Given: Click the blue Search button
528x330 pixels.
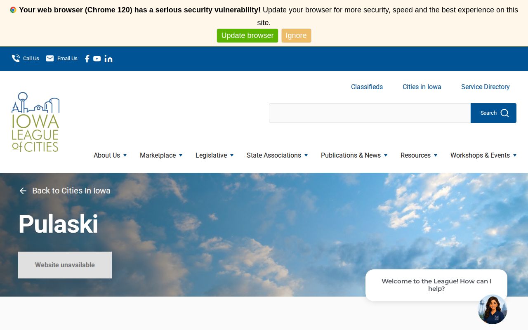Looking at the screenshot, I should tap(493, 113).
